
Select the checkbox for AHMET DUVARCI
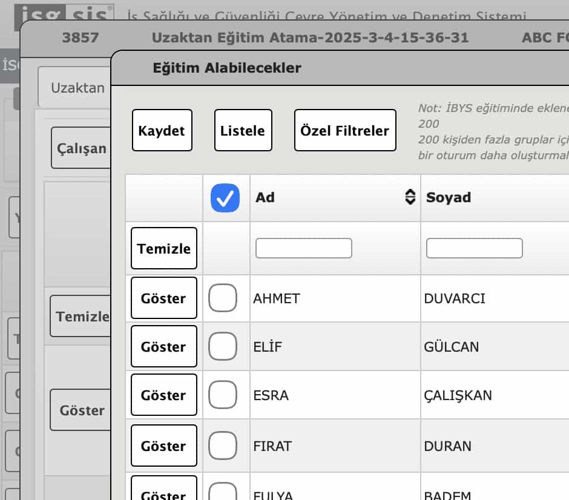[x=223, y=298]
